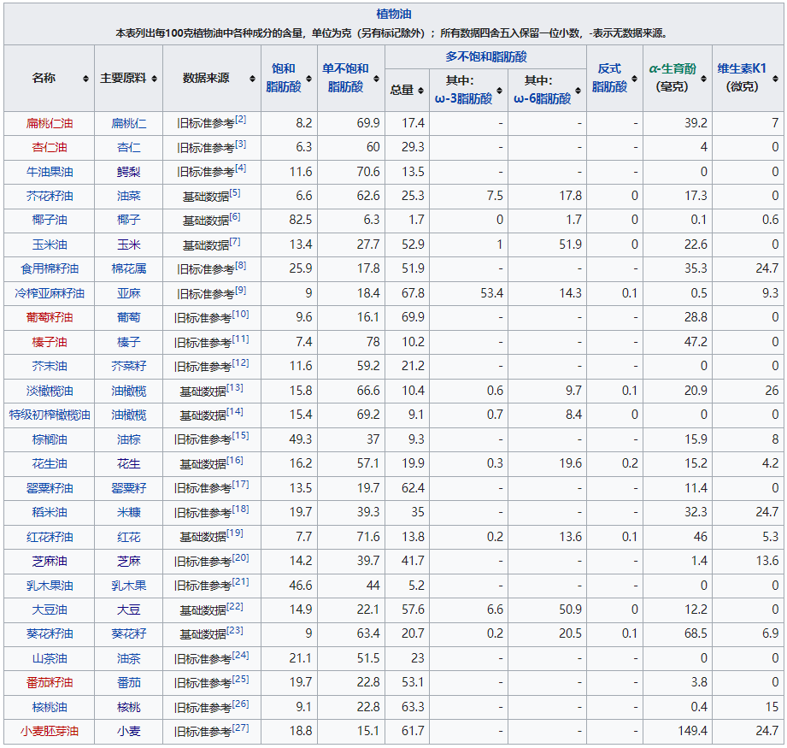The image size is (787, 748).
Task: Open the 亚麻 raw material link
Action: [128, 293]
